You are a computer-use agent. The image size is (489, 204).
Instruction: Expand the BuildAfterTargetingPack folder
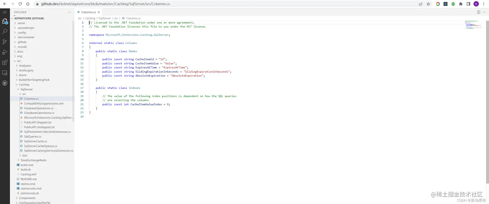tap(42, 80)
